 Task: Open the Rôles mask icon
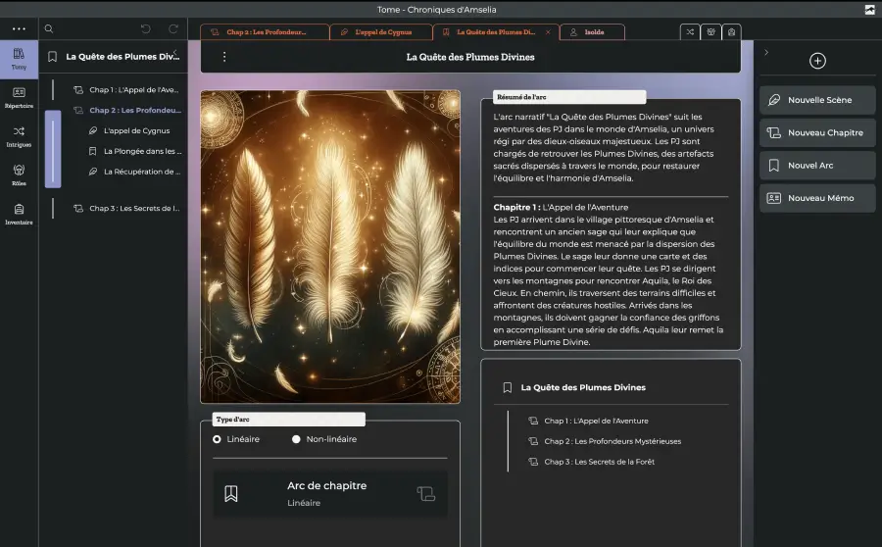click(x=19, y=175)
